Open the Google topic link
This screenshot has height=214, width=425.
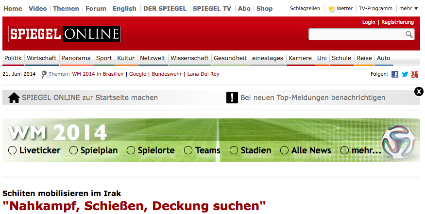tap(137, 74)
